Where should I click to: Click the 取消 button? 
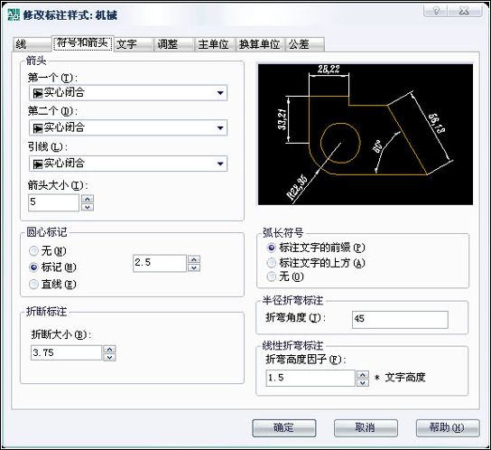point(366,427)
